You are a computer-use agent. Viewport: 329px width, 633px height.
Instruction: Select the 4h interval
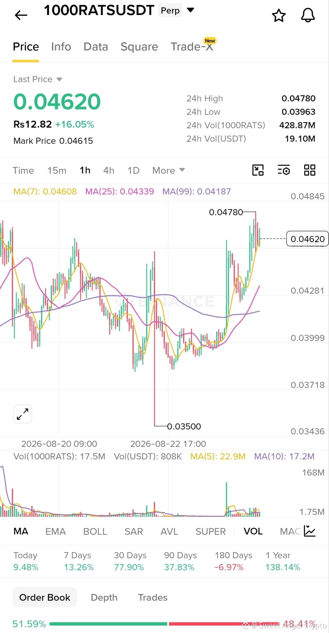[x=109, y=170]
